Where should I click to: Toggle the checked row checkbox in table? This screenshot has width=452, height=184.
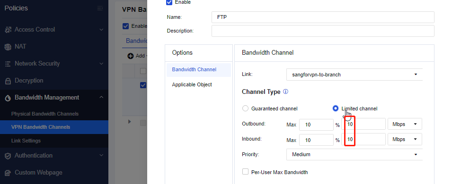(x=143, y=85)
